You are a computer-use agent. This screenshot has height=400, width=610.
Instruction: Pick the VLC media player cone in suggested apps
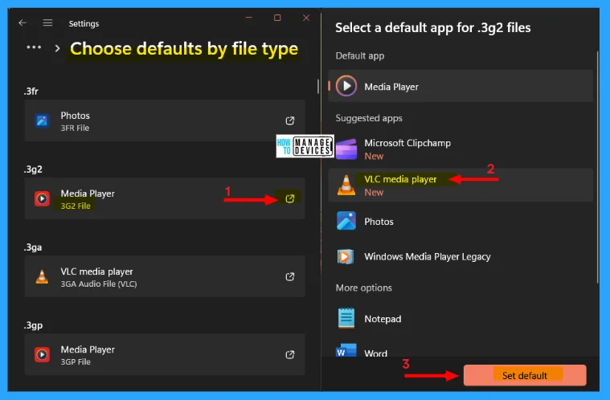(x=346, y=185)
